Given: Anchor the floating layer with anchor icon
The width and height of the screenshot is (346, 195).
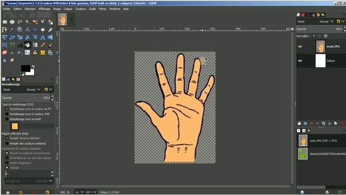Looking at the screenshot, I should click(329, 123).
